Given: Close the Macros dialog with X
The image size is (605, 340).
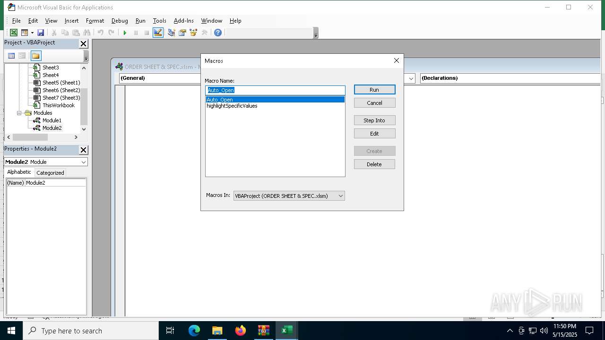Looking at the screenshot, I should (397, 60).
